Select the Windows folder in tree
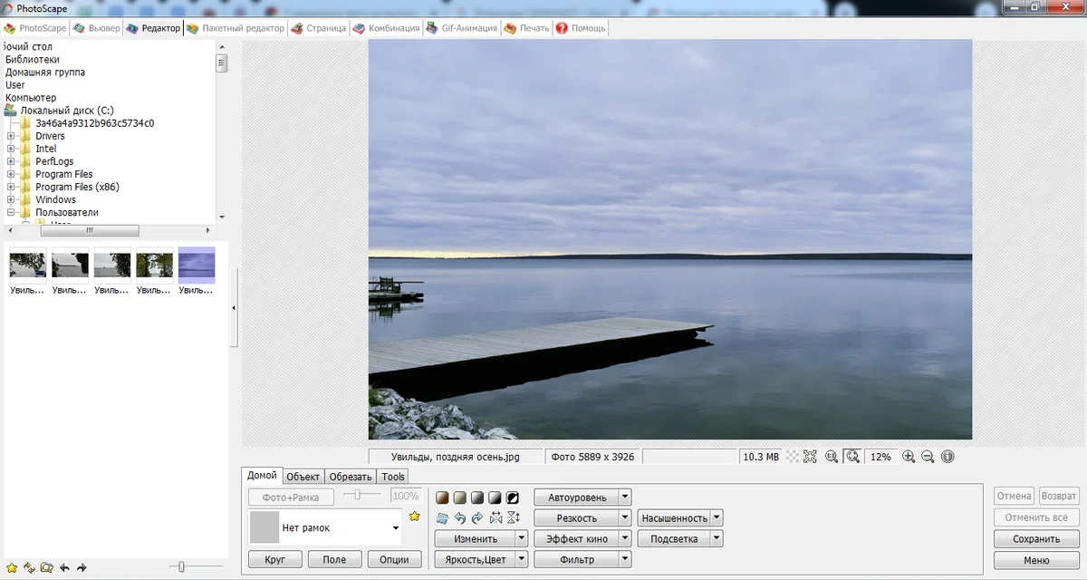The height and width of the screenshot is (580, 1087). click(x=55, y=199)
